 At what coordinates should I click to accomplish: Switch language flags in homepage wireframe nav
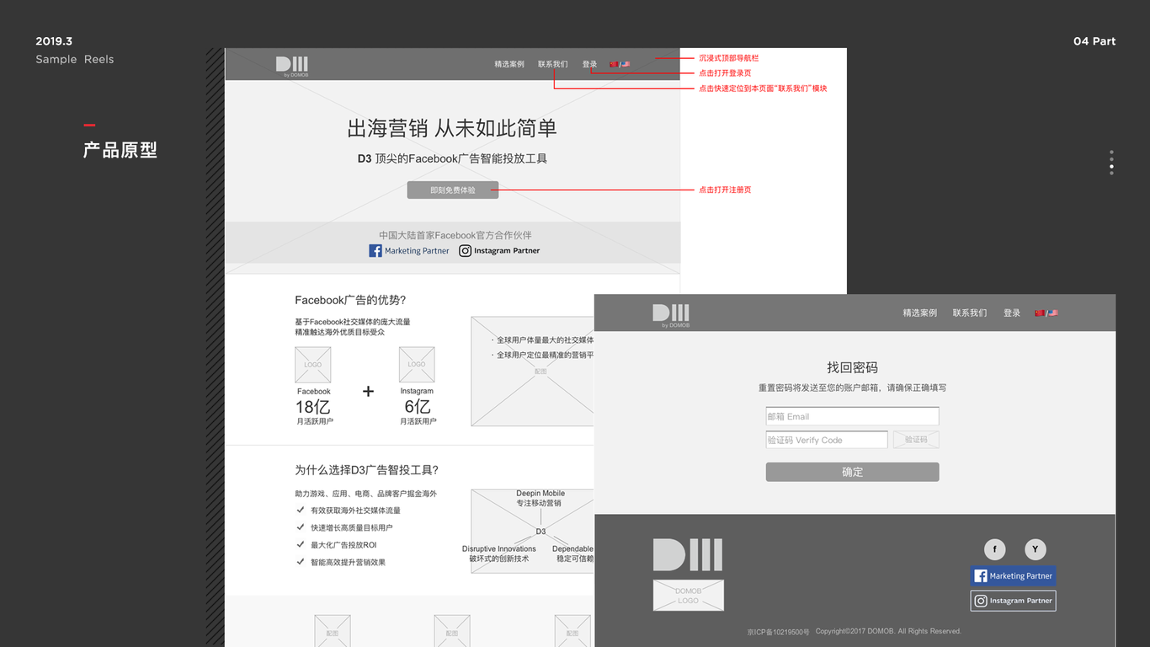[620, 64]
